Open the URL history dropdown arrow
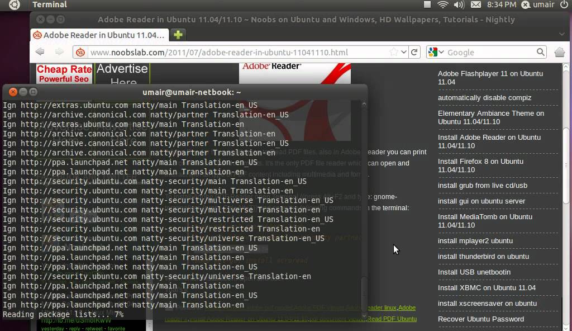The height and width of the screenshot is (331, 572). (x=403, y=52)
